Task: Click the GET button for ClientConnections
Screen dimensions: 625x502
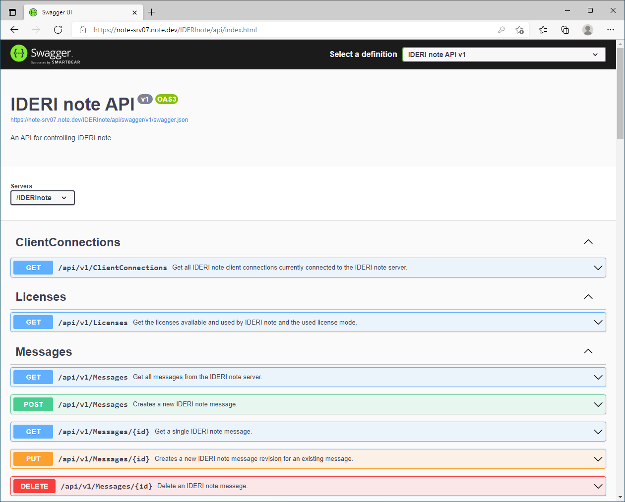Action: 33,268
